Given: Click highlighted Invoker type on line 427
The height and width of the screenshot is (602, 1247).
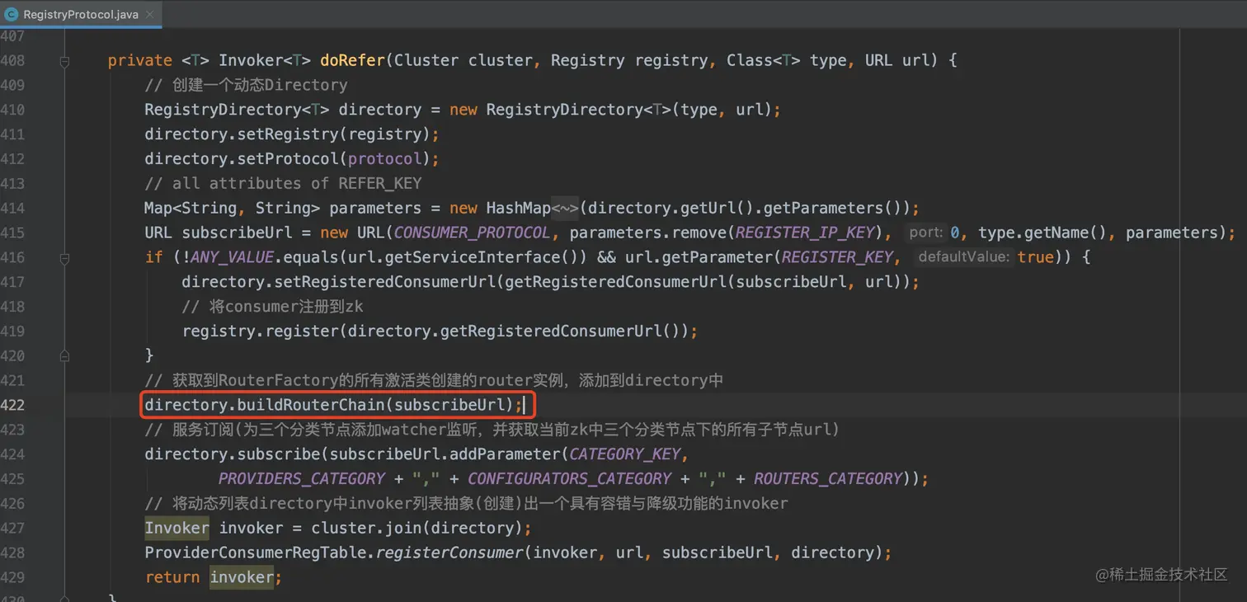Looking at the screenshot, I should coord(176,528).
